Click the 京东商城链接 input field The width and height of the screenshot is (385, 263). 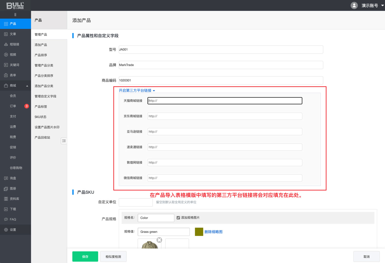click(225, 116)
